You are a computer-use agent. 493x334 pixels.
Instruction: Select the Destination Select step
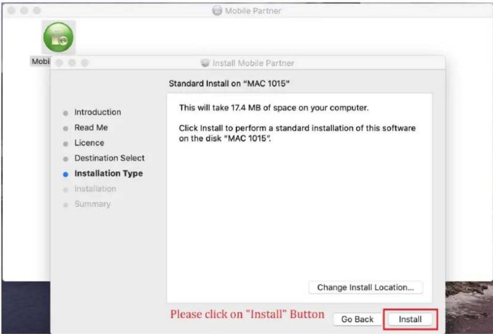click(x=109, y=158)
